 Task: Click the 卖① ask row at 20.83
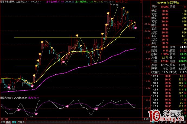[169, 25]
